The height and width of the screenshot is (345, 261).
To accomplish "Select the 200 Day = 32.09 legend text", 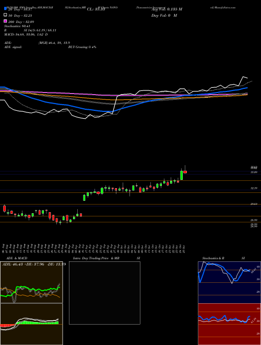I will [x=21, y=21].
